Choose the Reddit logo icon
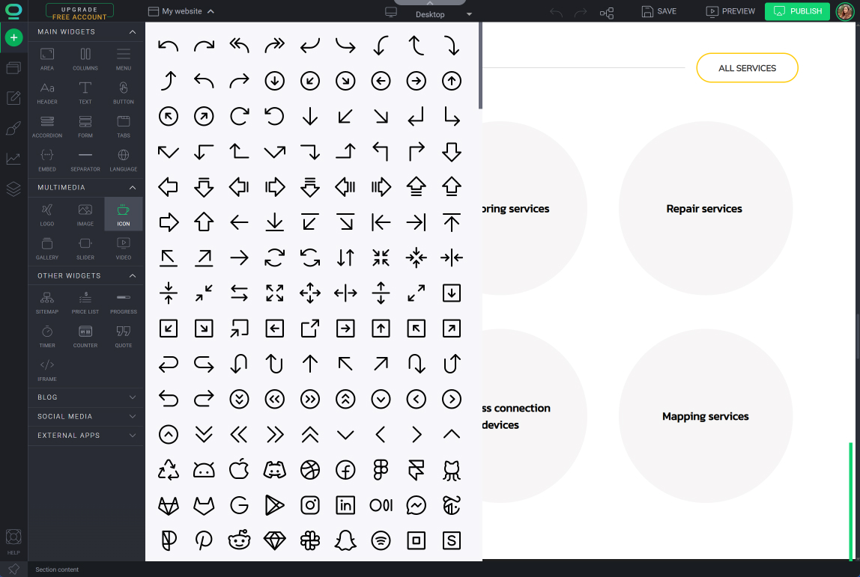This screenshot has height=577, width=860. pyautogui.click(x=239, y=540)
